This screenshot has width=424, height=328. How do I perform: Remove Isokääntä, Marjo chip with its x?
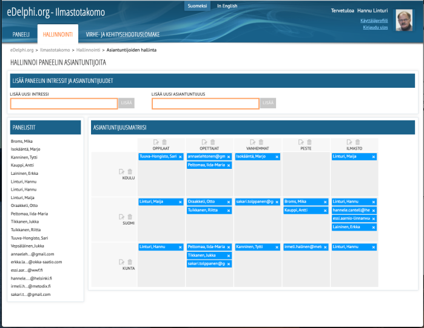click(277, 157)
